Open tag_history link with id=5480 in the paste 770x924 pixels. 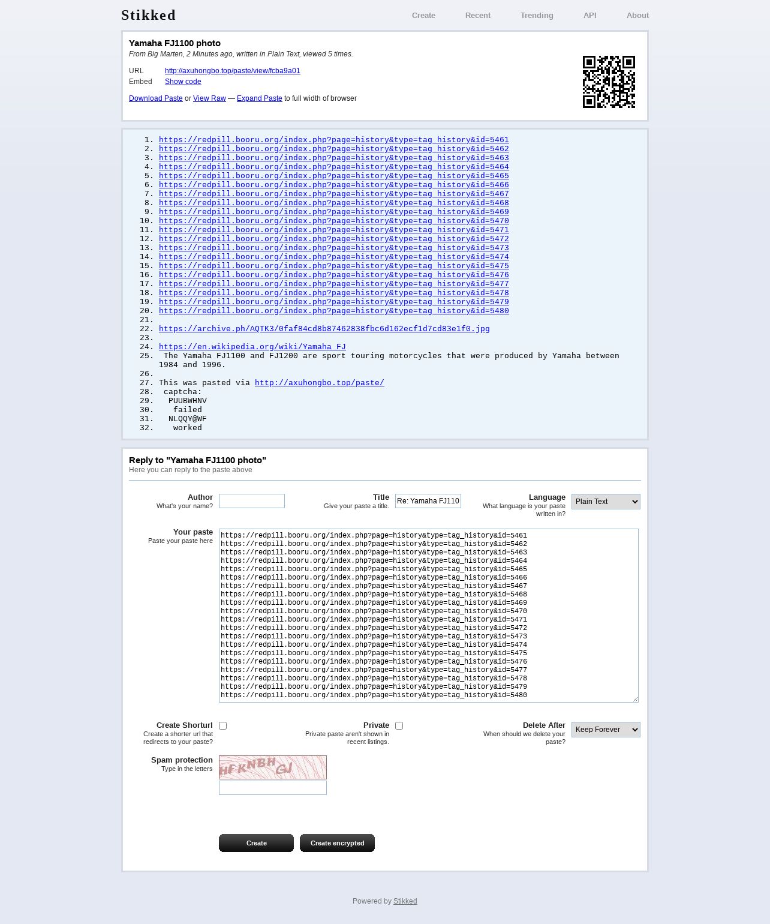pos(334,311)
